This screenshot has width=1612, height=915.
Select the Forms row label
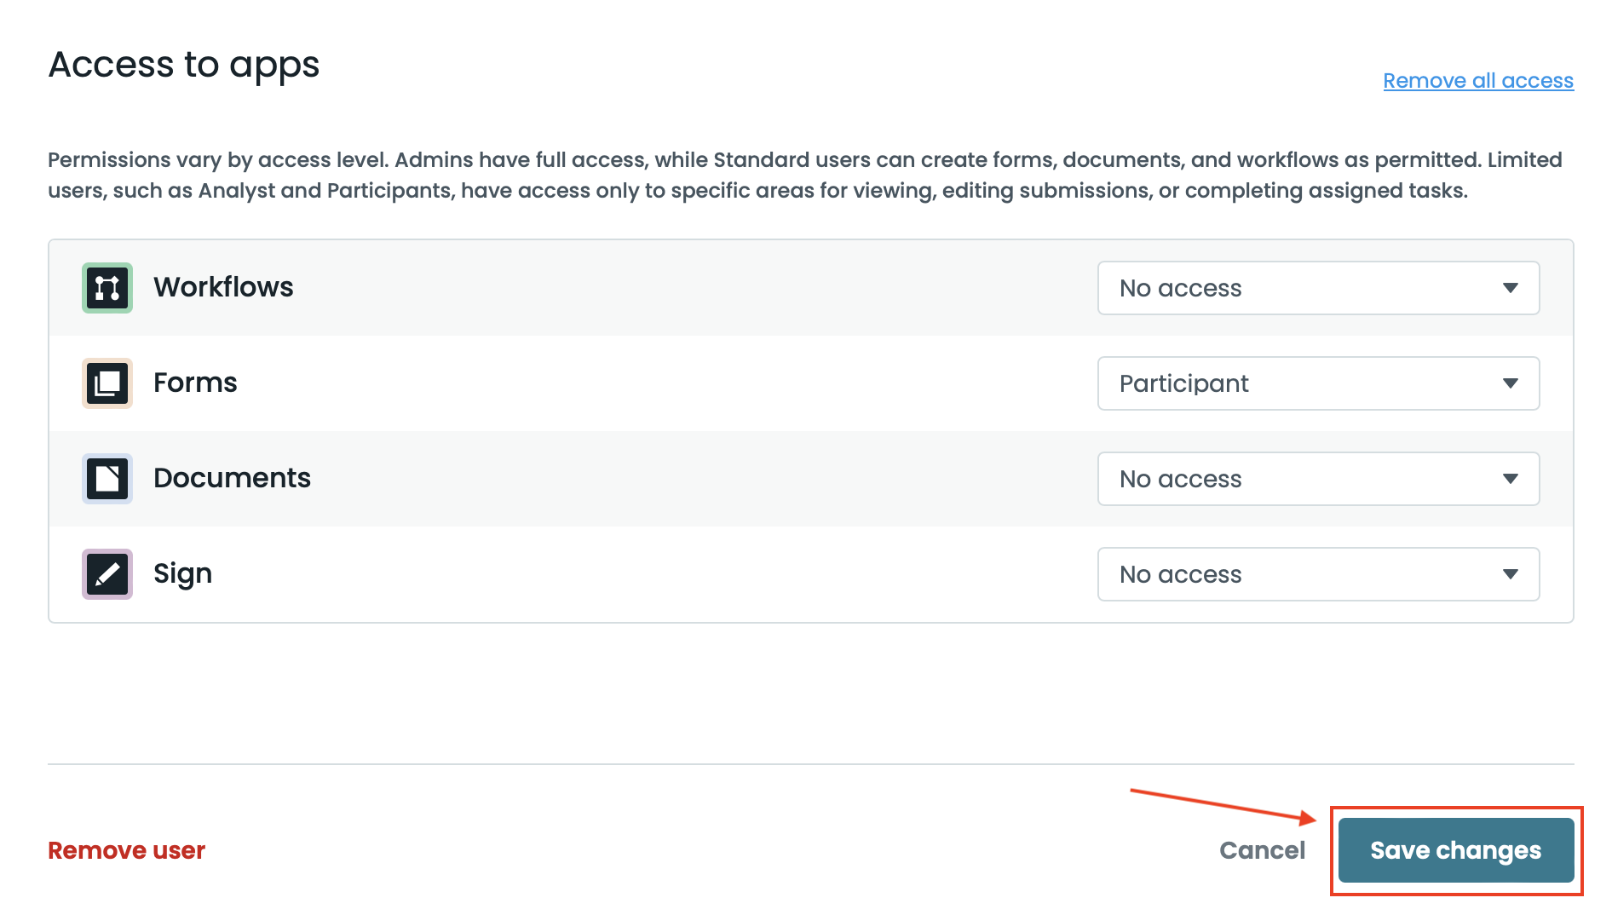[195, 383]
